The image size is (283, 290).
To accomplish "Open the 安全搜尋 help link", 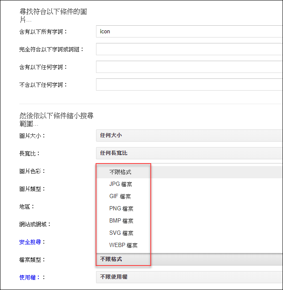I will coord(30,242).
